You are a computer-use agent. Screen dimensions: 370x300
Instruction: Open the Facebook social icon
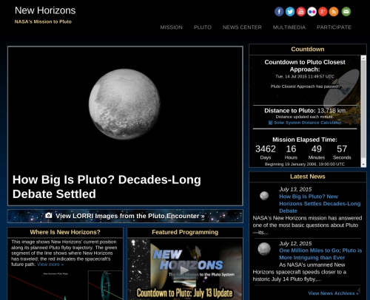pos(279,12)
